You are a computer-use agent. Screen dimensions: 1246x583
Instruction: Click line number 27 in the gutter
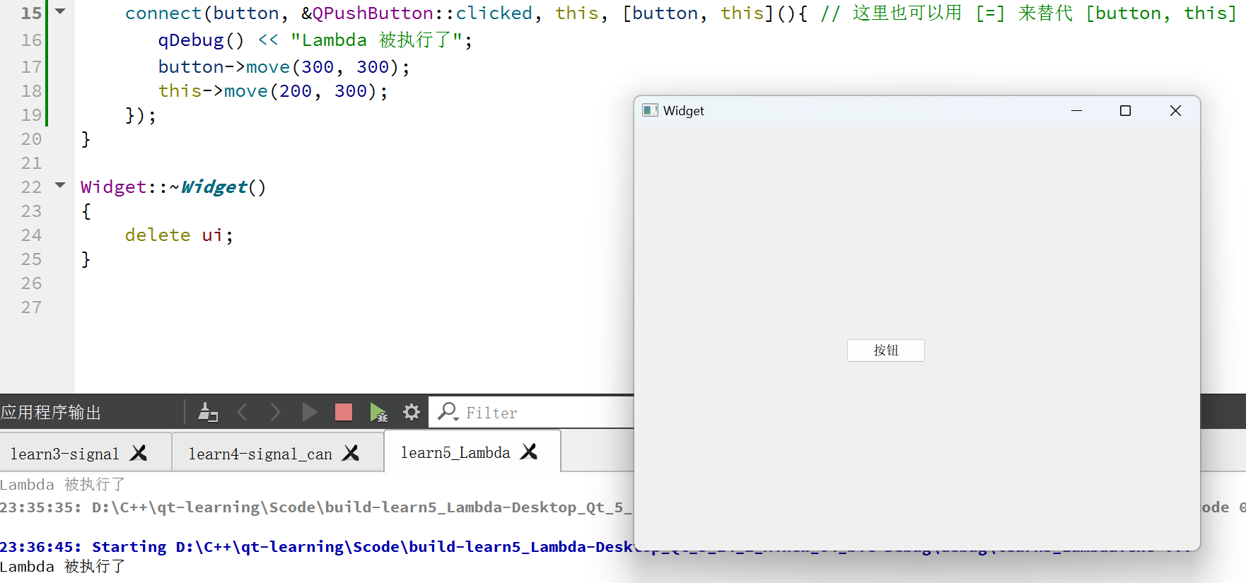[31, 307]
